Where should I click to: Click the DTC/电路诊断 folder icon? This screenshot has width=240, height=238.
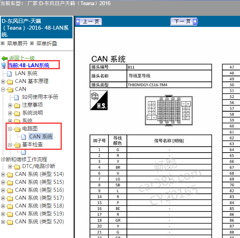pyautogui.click(x=17, y=167)
